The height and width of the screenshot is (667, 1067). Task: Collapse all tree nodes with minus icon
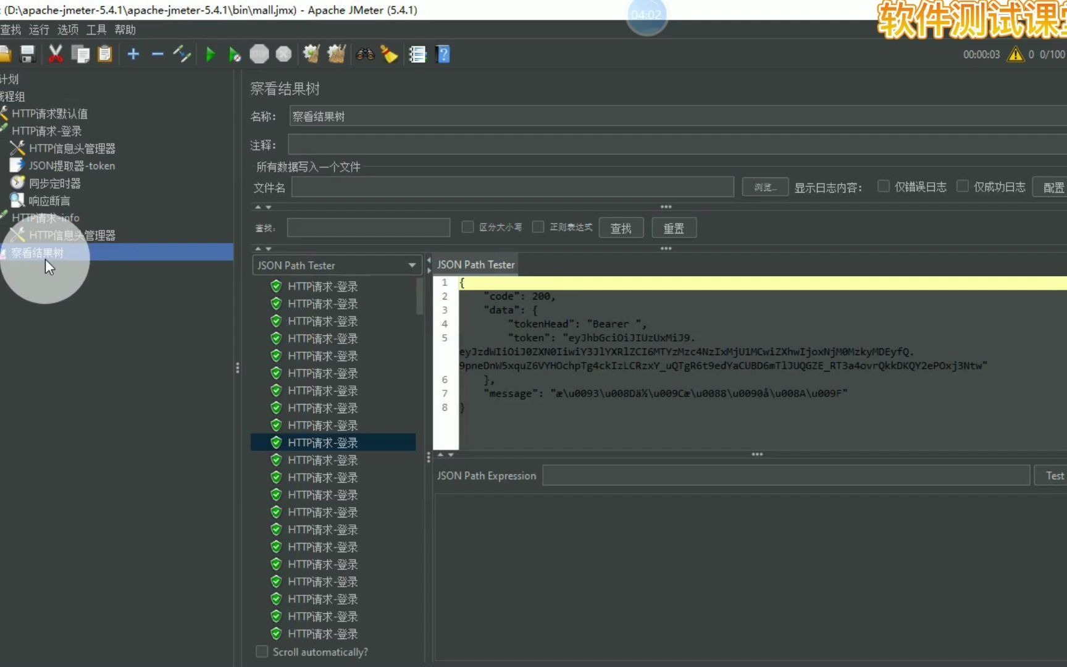pyautogui.click(x=157, y=54)
